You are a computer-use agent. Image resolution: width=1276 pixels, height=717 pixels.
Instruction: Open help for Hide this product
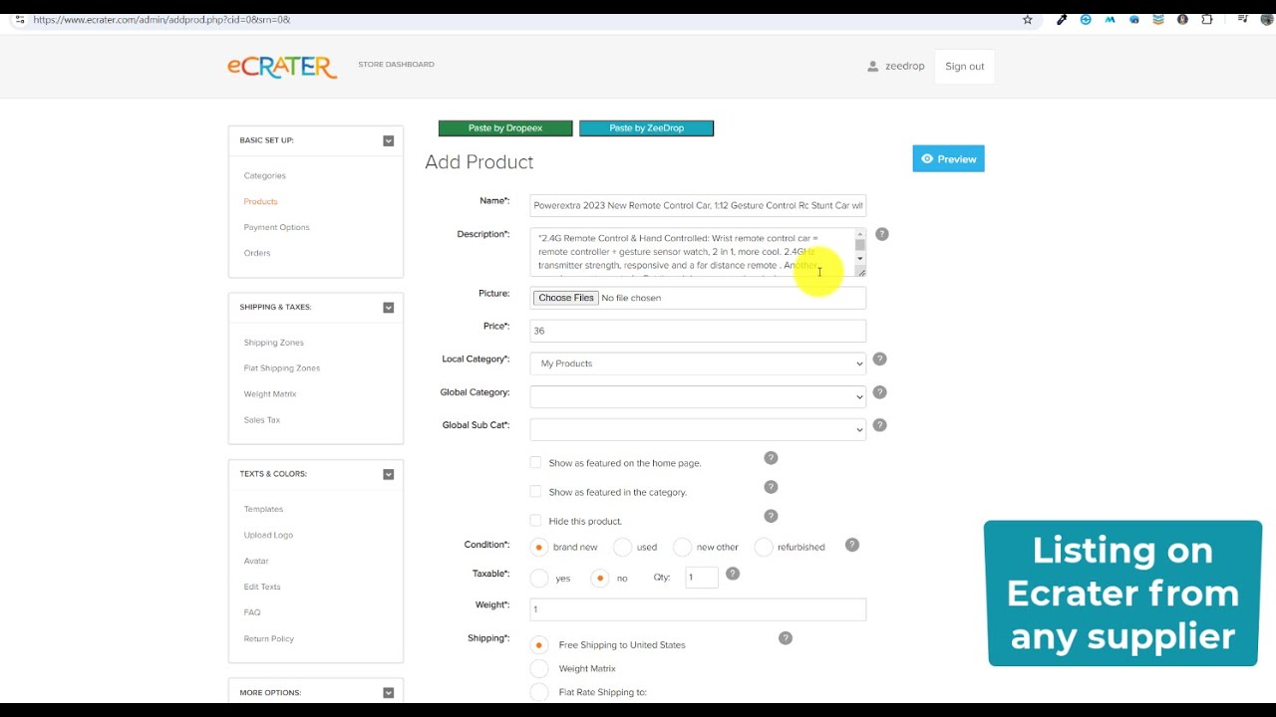[771, 516]
